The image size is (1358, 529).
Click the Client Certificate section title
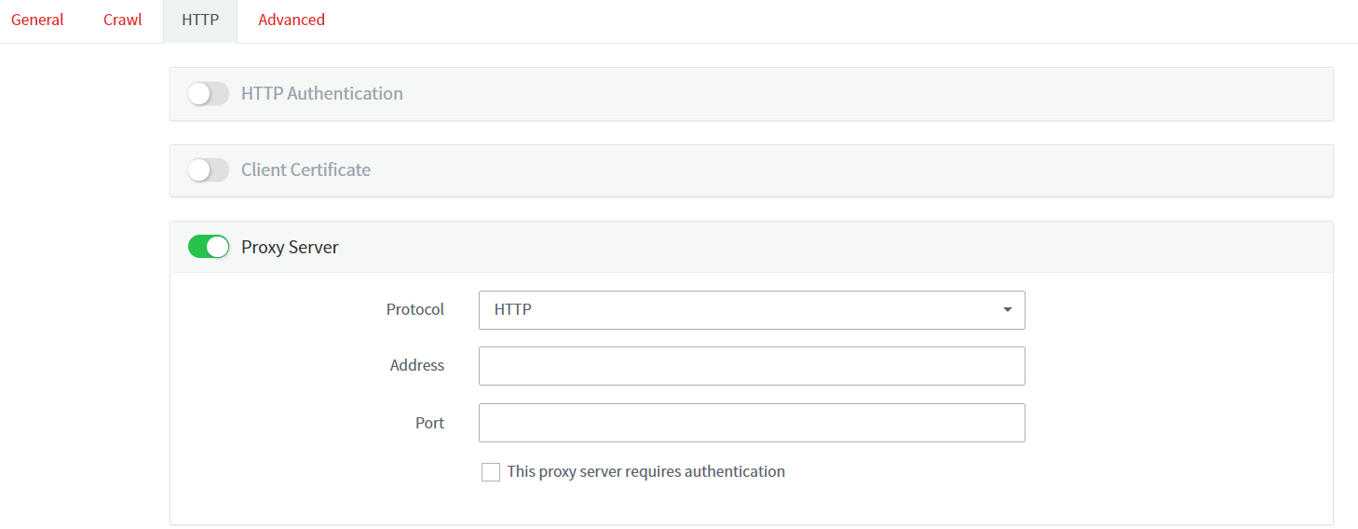point(306,170)
